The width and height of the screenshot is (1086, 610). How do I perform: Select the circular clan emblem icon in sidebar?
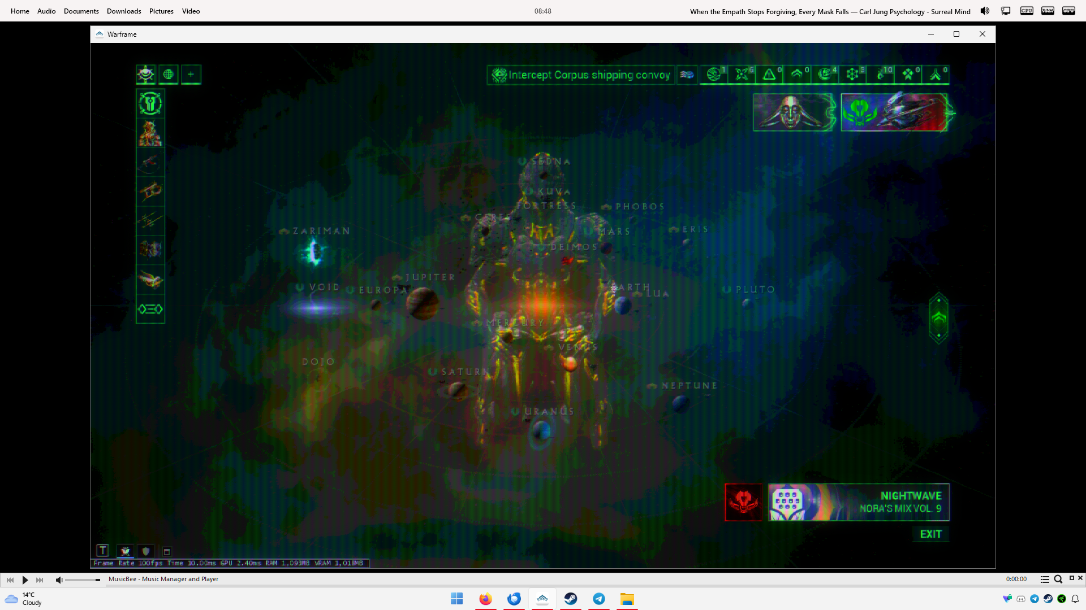[150, 103]
